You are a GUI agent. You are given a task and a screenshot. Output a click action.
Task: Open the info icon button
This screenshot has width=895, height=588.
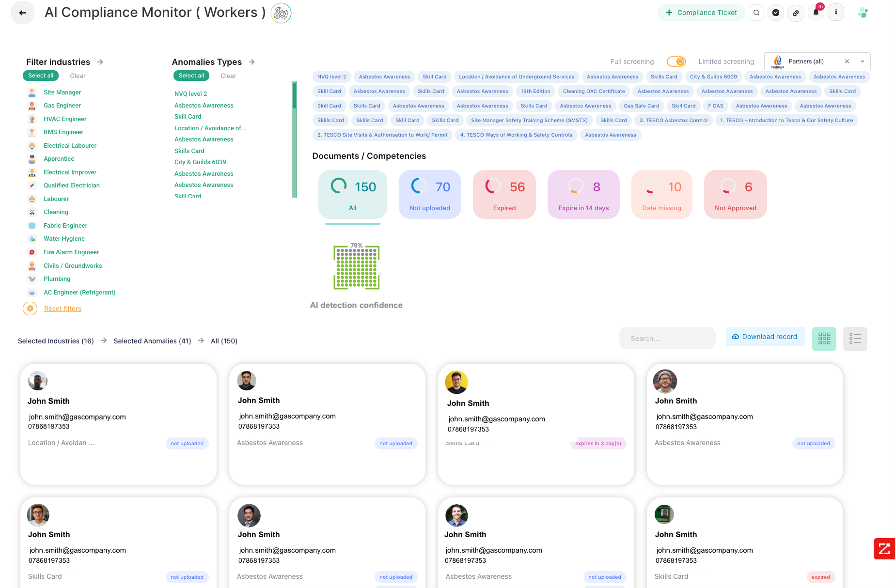pos(836,13)
